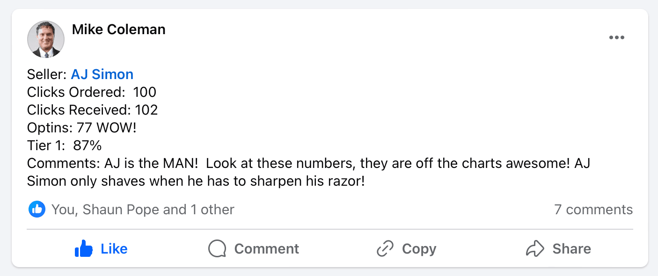Toggle the Like text label

point(114,248)
